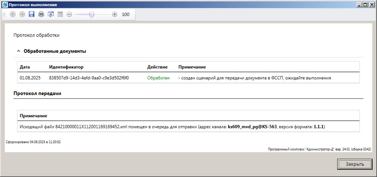
Task: Open the window system menu icon in title bar
Action: click(4, 4)
